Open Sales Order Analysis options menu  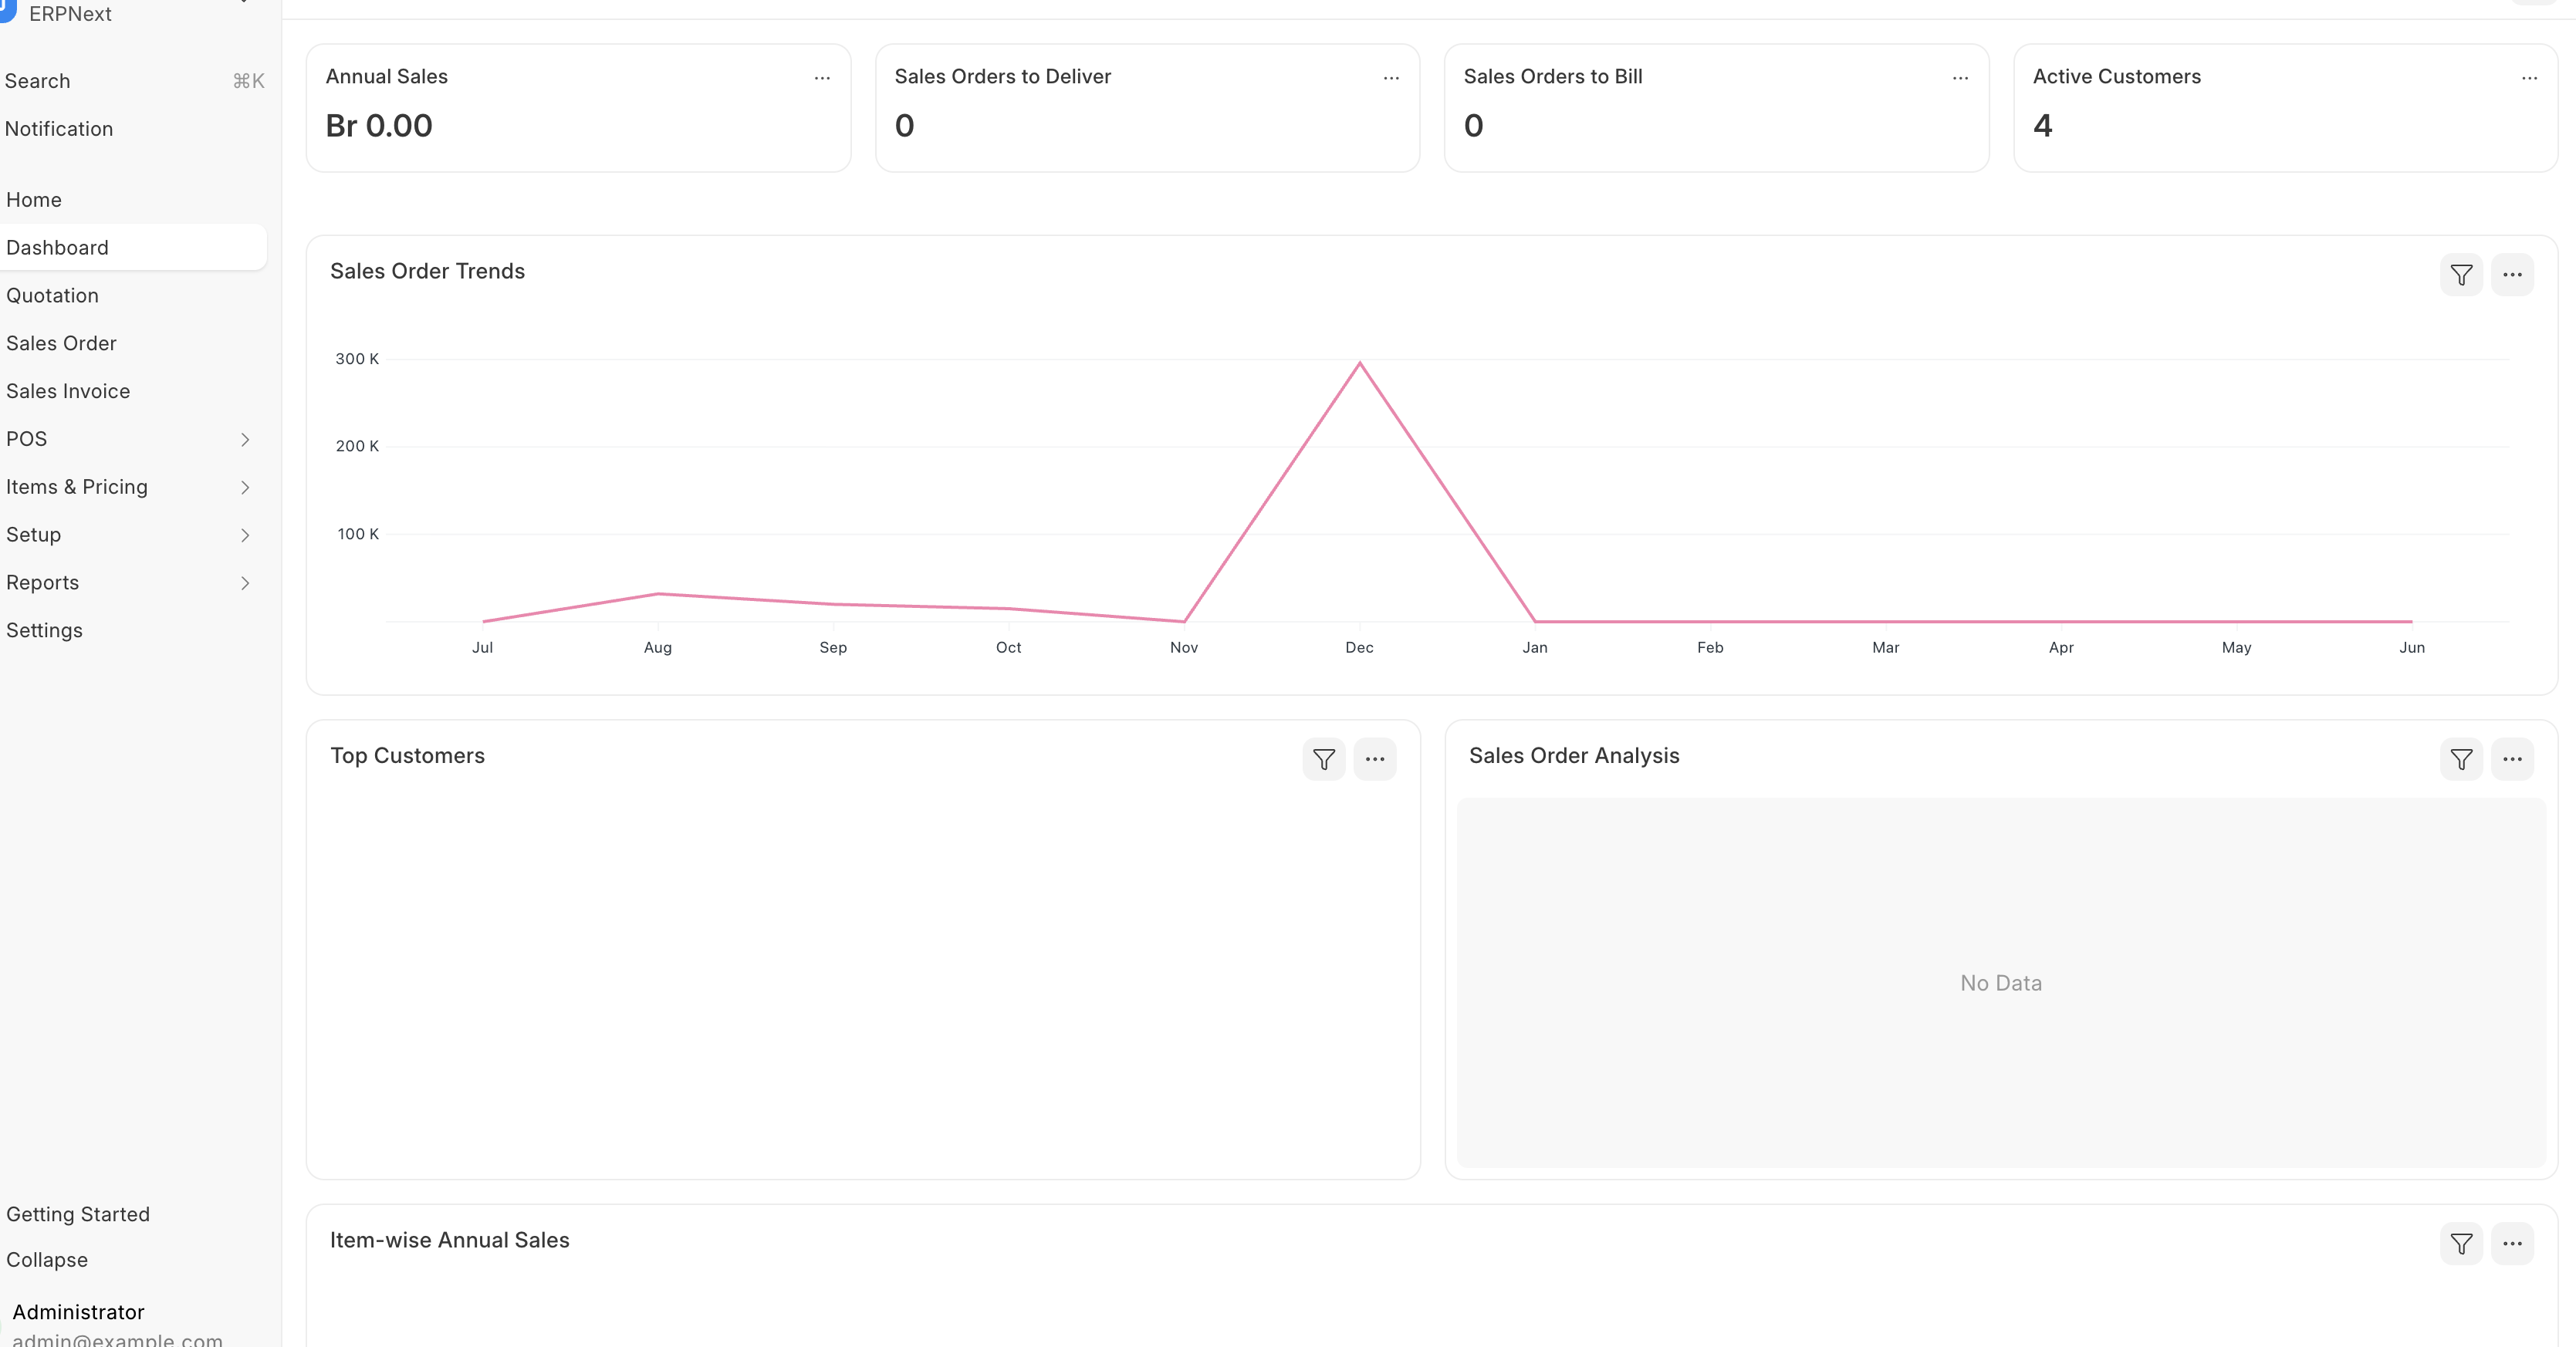2512,760
